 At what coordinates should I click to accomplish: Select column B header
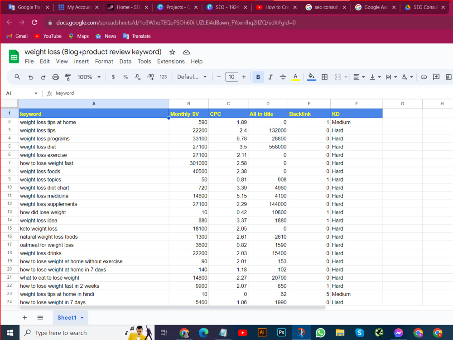(x=188, y=103)
